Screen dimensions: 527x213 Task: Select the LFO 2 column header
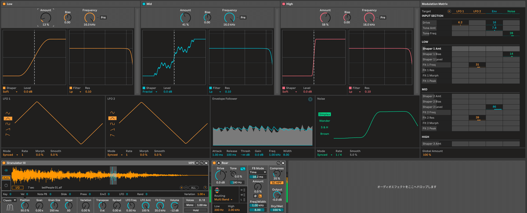click(x=477, y=11)
